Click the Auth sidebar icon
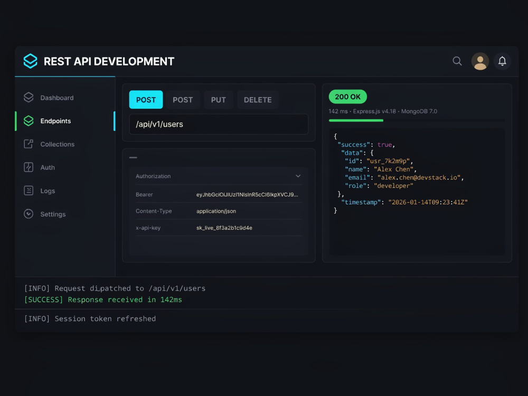Screen dimensions: 528x396 coord(29,167)
